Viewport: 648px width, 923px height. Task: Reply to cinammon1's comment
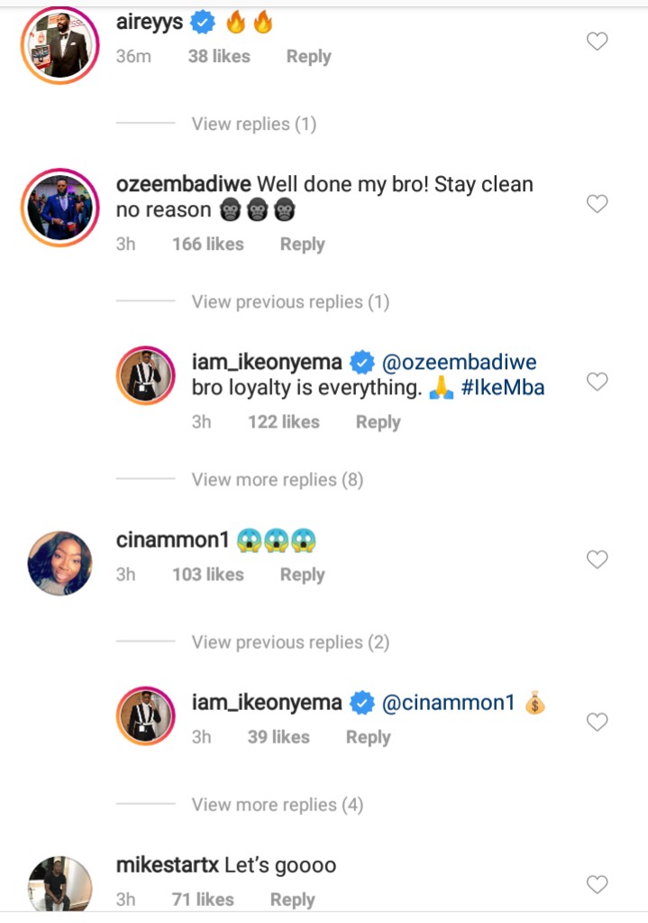[302, 575]
